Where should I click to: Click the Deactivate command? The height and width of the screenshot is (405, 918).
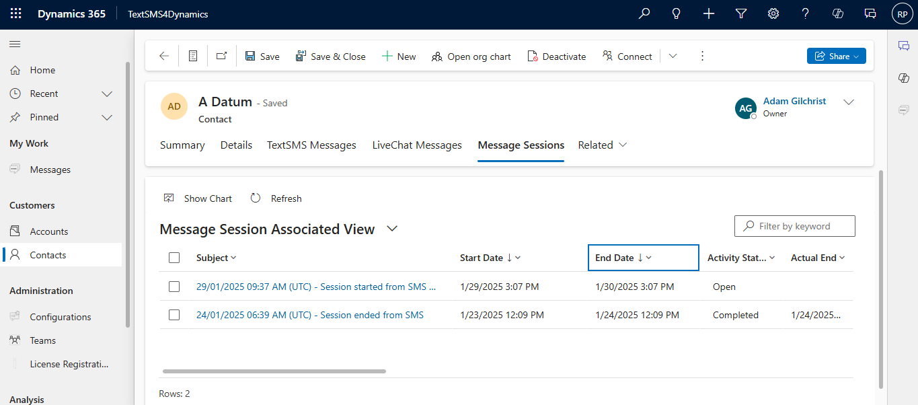click(557, 57)
